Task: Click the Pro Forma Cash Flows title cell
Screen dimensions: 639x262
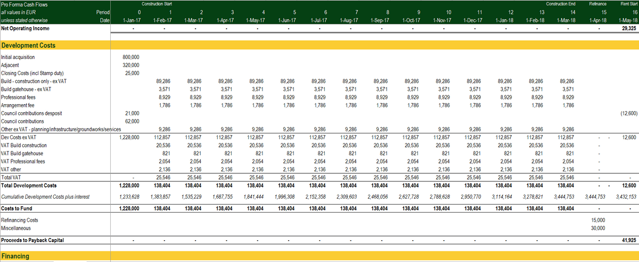Action: coord(23,4)
